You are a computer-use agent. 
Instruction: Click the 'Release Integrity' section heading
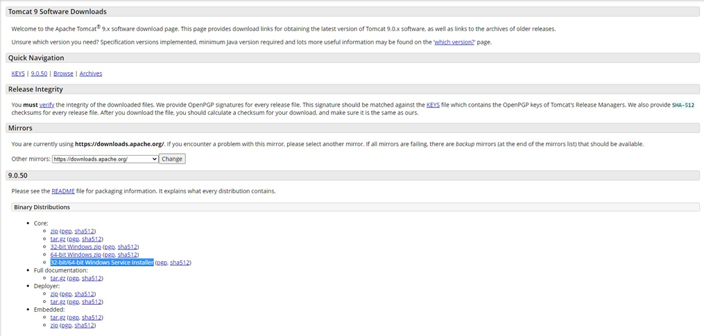[35, 89]
